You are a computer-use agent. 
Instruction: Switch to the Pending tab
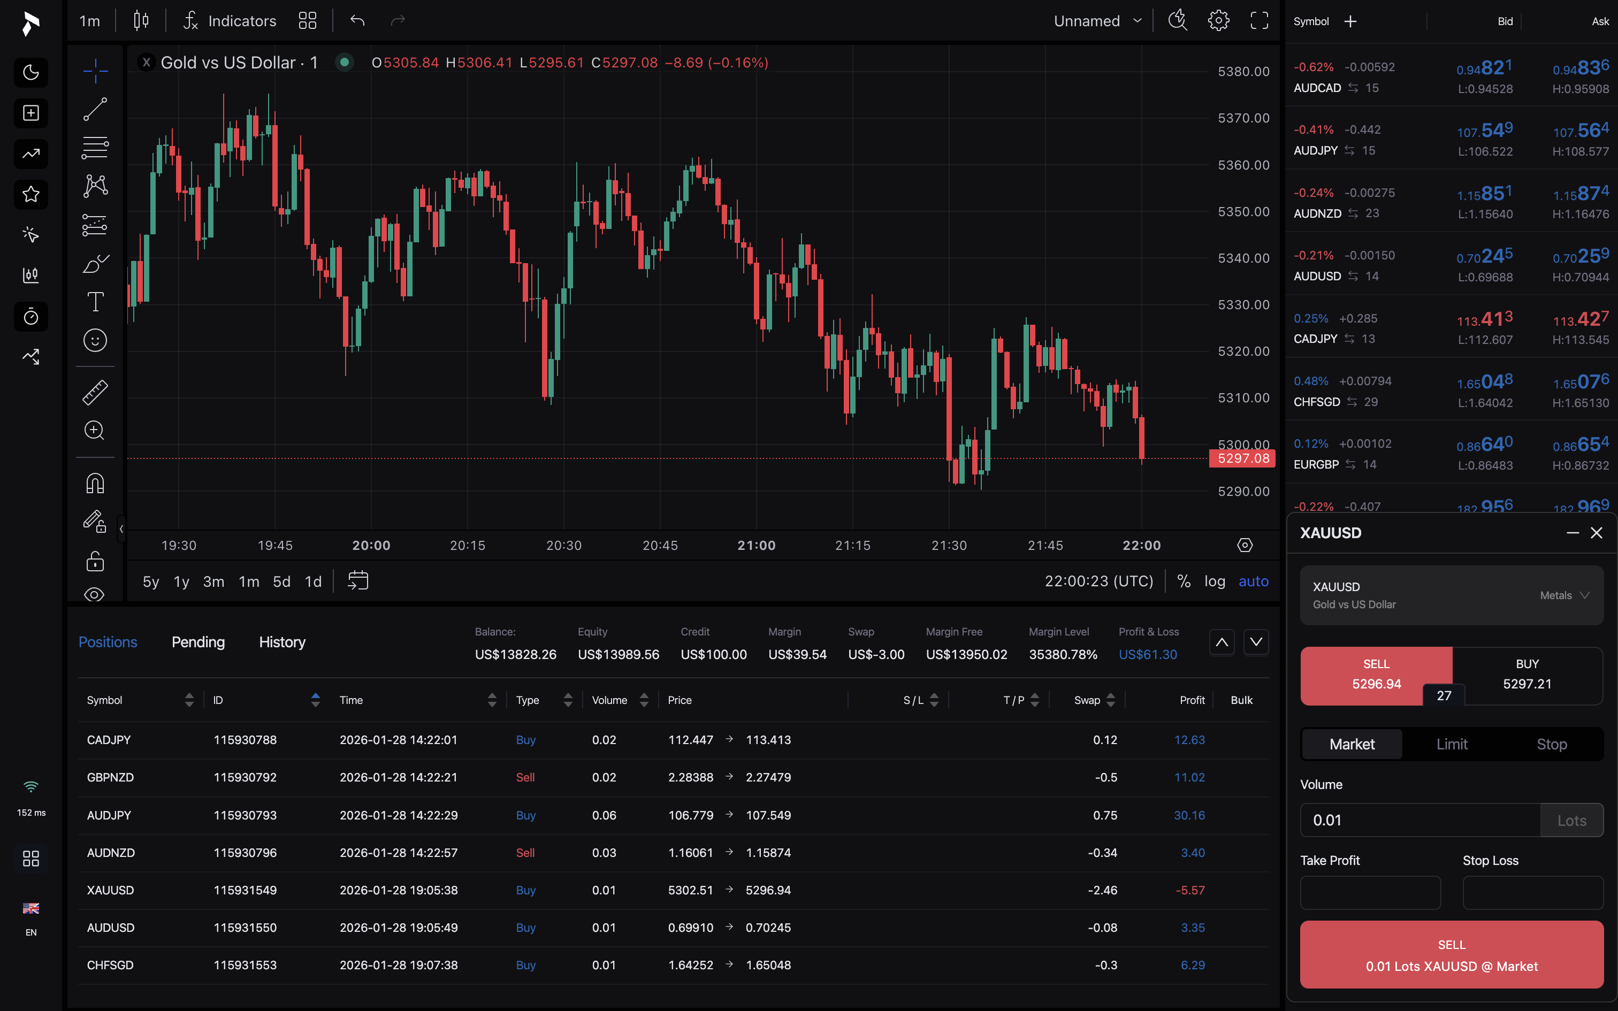pos(197,642)
